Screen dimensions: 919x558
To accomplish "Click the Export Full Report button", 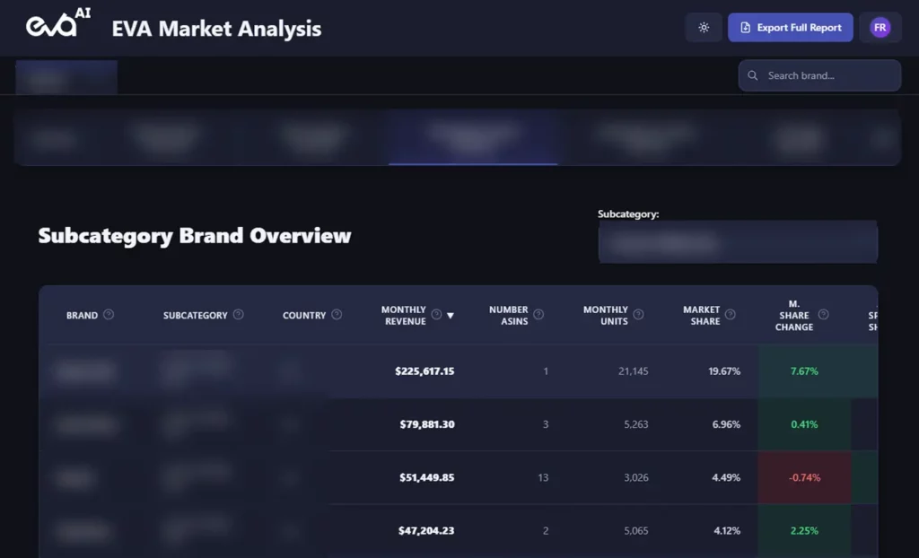I will click(790, 28).
